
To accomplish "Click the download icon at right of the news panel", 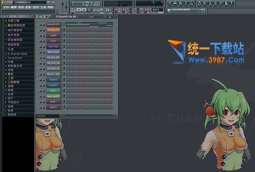I will [x=203, y=11].
